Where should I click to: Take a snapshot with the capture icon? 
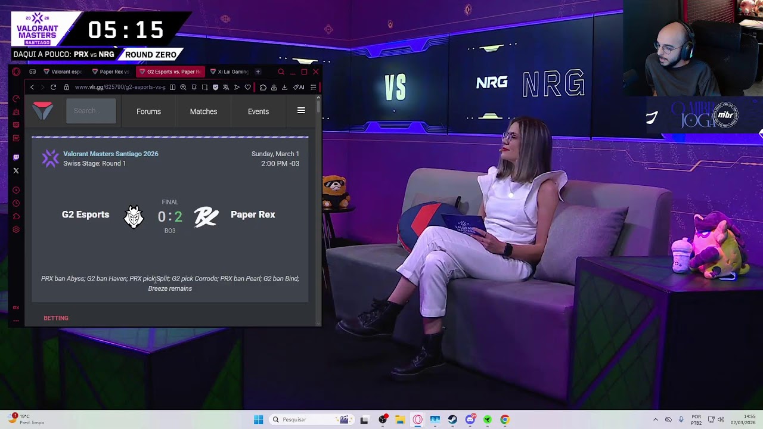tap(204, 87)
